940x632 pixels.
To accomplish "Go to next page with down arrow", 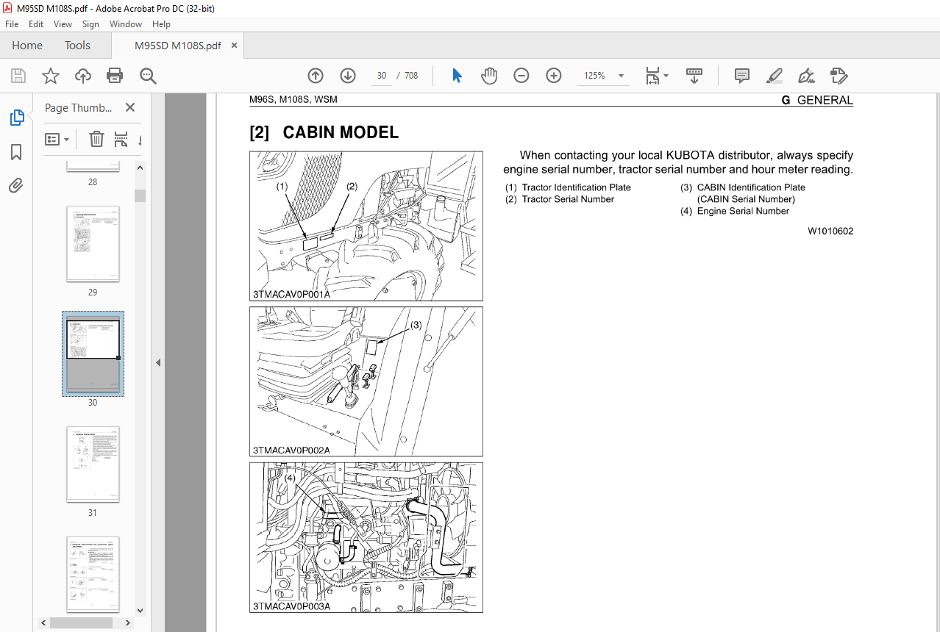I will pyautogui.click(x=348, y=76).
